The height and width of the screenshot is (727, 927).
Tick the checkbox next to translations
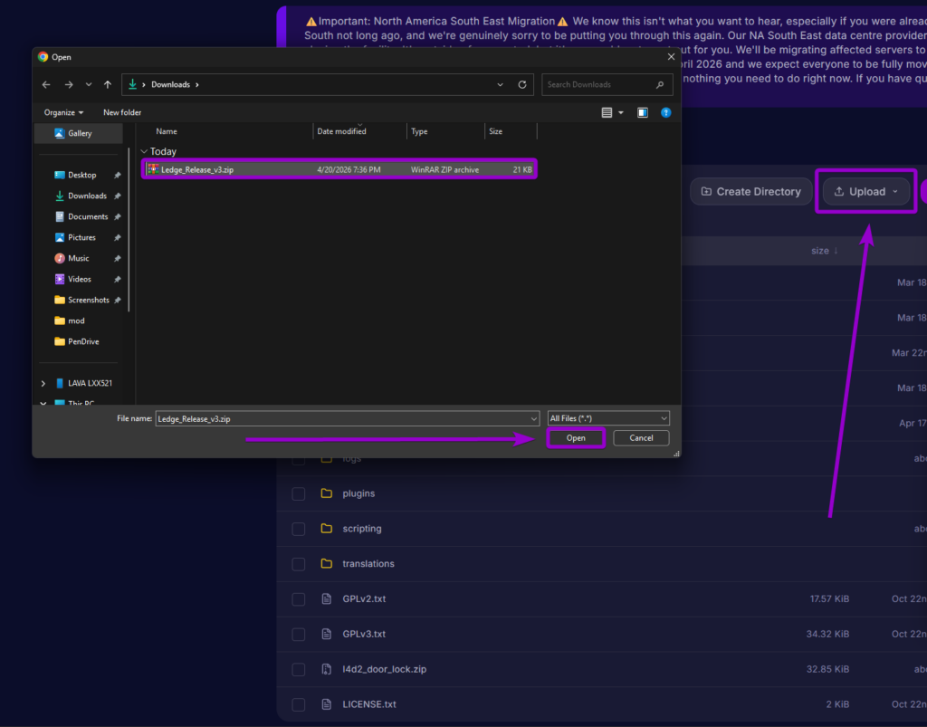click(x=298, y=563)
